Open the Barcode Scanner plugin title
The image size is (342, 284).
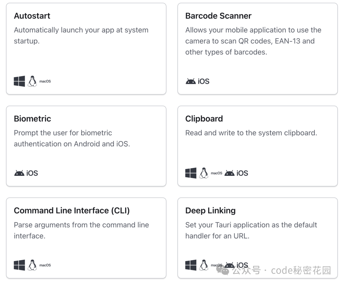[x=218, y=16]
